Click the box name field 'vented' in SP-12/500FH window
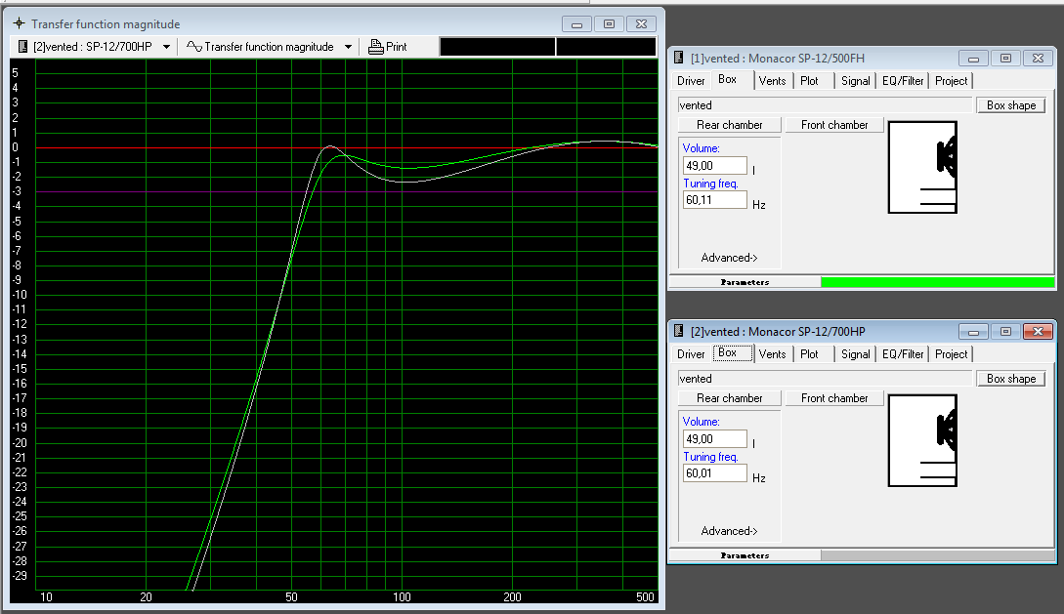1064x614 pixels. click(x=825, y=105)
